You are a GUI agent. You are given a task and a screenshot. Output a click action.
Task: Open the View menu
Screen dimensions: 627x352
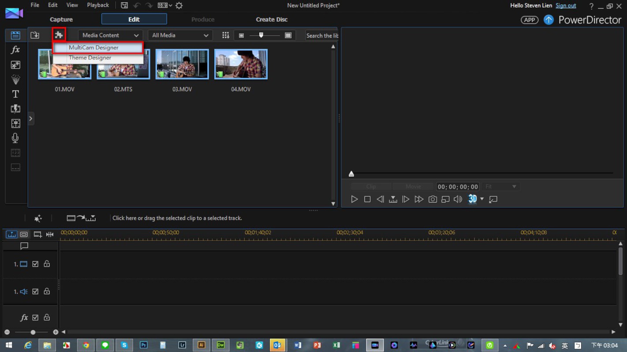tap(72, 5)
